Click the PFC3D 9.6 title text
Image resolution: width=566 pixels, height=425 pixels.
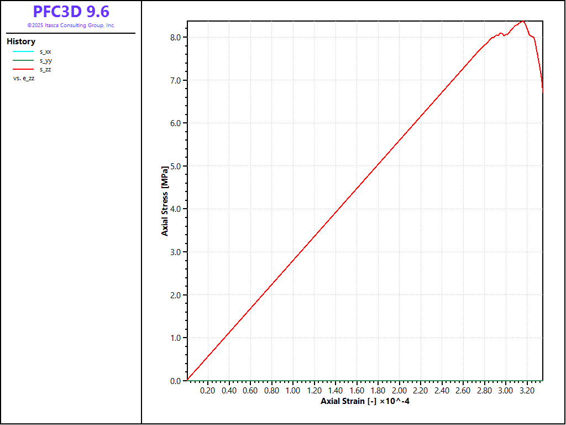[x=71, y=12]
